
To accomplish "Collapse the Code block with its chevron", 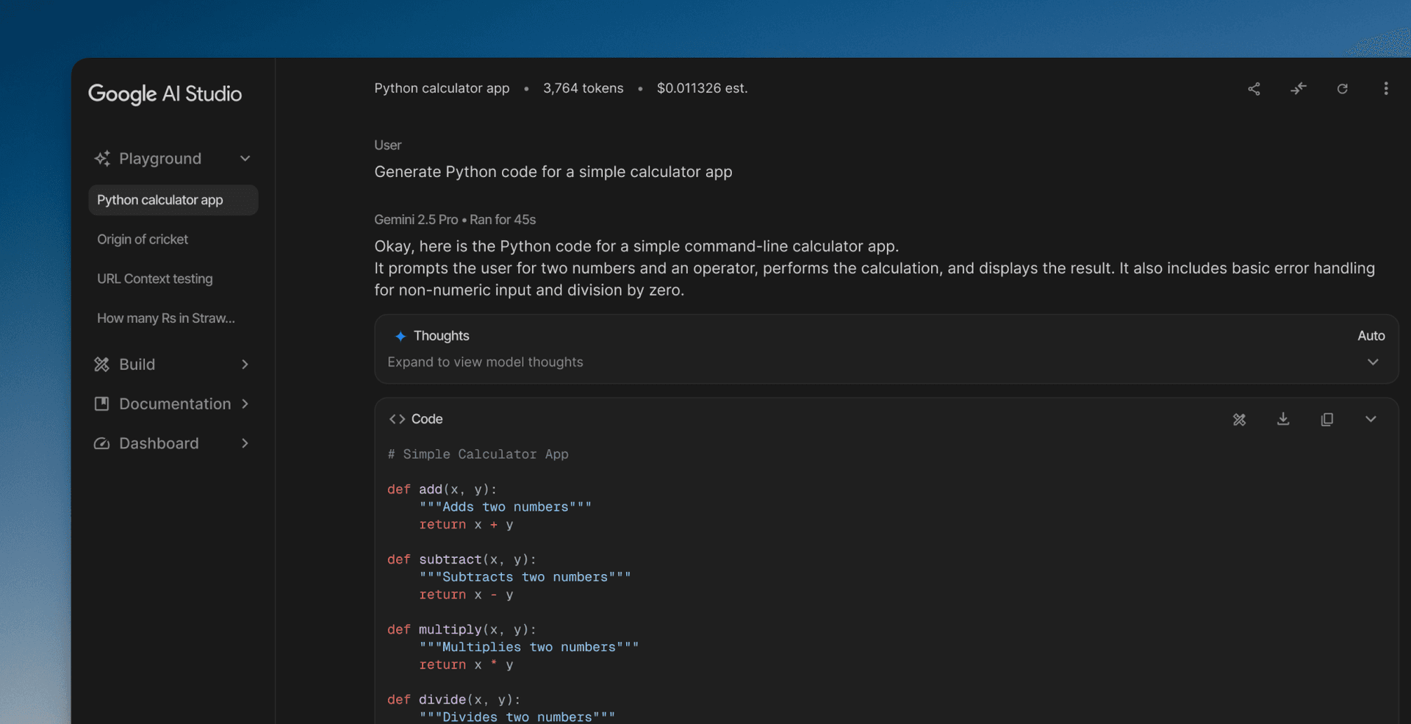I will [x=1371, y=419].
